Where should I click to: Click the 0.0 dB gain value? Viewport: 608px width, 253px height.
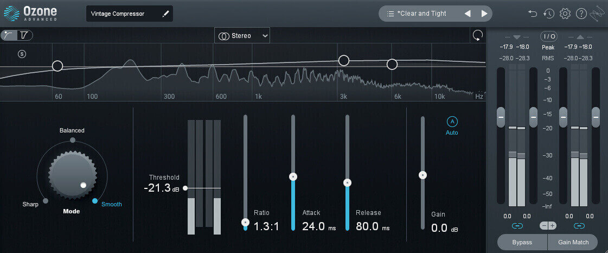coord(444,228)
